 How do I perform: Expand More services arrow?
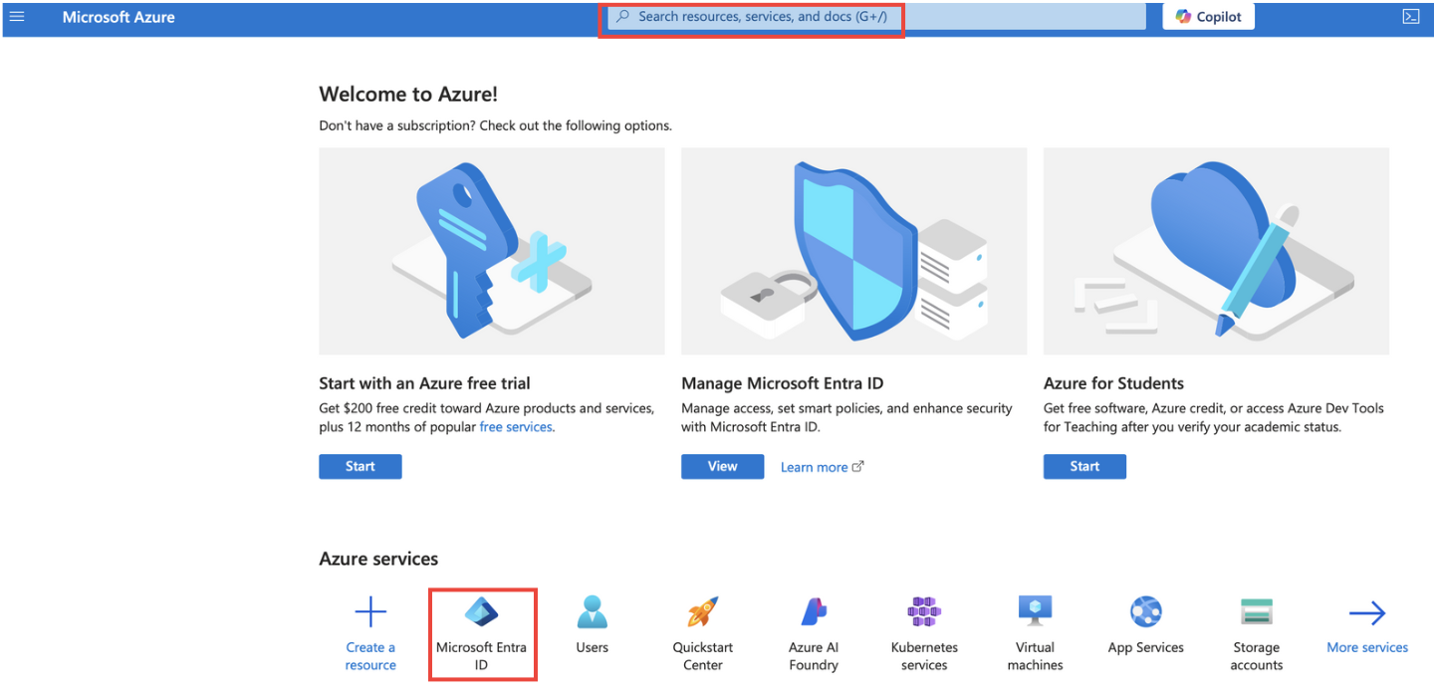[x=1366, y=611]
